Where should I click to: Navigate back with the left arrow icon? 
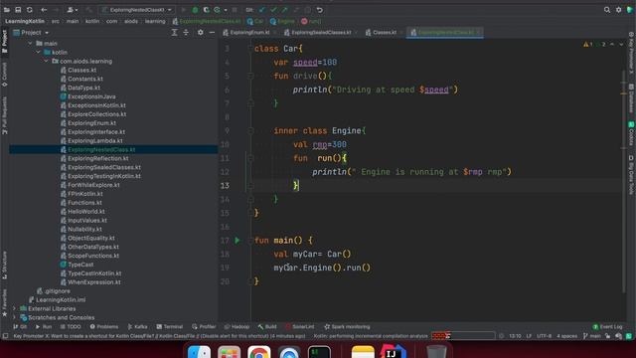[x=44, y=10]
